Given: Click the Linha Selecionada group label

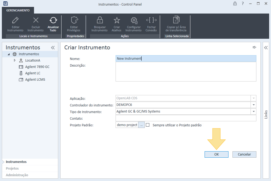Looking at the screenshot, I should (177, 36).
